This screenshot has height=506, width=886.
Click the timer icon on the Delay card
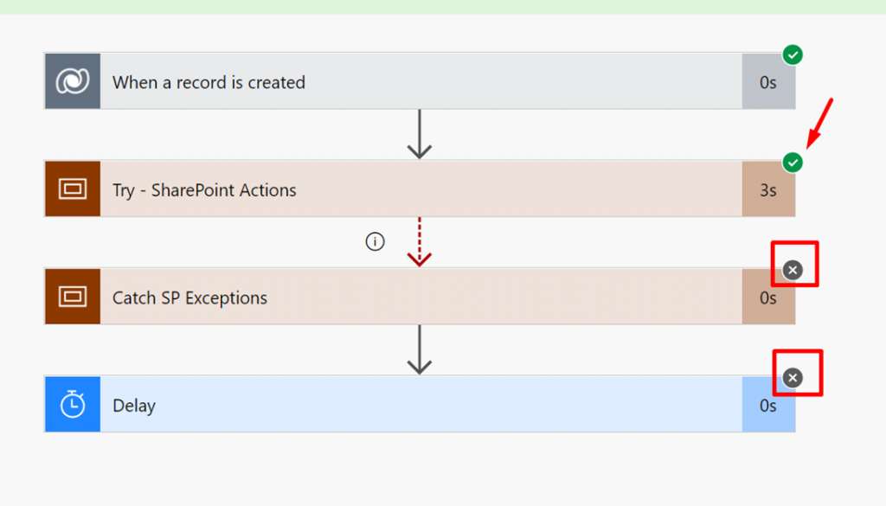(73, 404)
